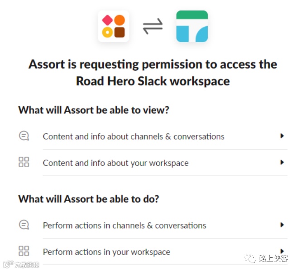
Task: Click the Assort app logo
Action: (x=113, y=26)
